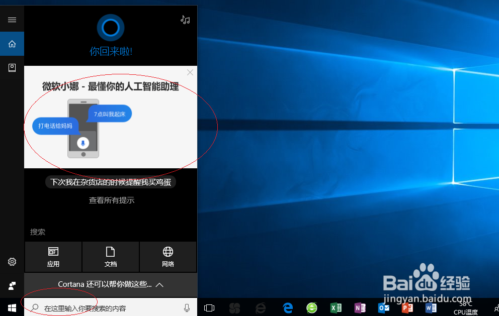Click the CPU温度 tray readout
Screen dimensions: 499x316
tap(466, 309)
